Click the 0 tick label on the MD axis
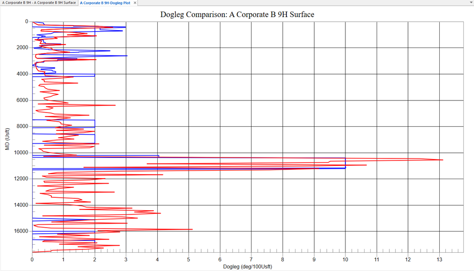The width and height of the screenshot is (474, 271). click(26, 22)
